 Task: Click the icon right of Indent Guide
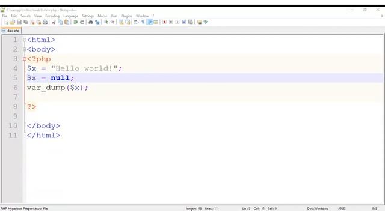coord(156,22)
